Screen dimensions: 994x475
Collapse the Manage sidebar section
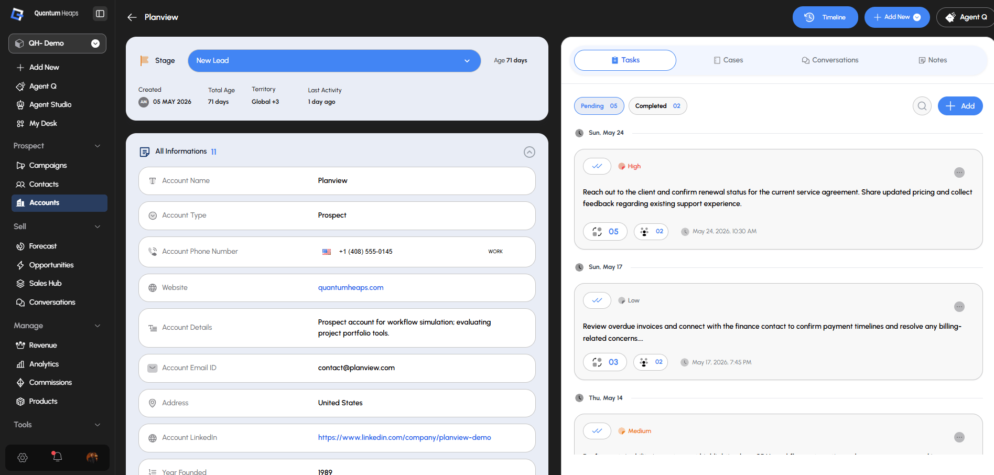[x=98, y=326]
